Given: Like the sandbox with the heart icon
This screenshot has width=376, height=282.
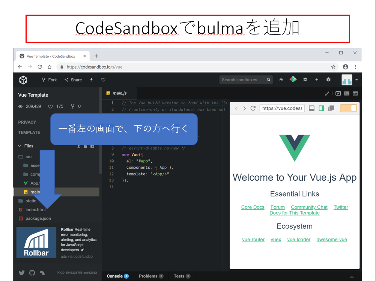Looking at the screenshot, I should tap(103, 80).
